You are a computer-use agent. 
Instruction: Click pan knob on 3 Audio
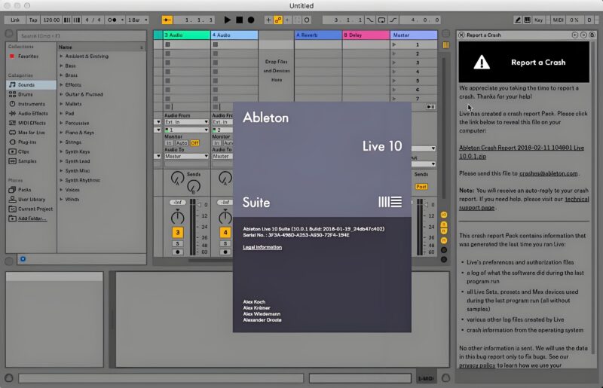(177, 217)
